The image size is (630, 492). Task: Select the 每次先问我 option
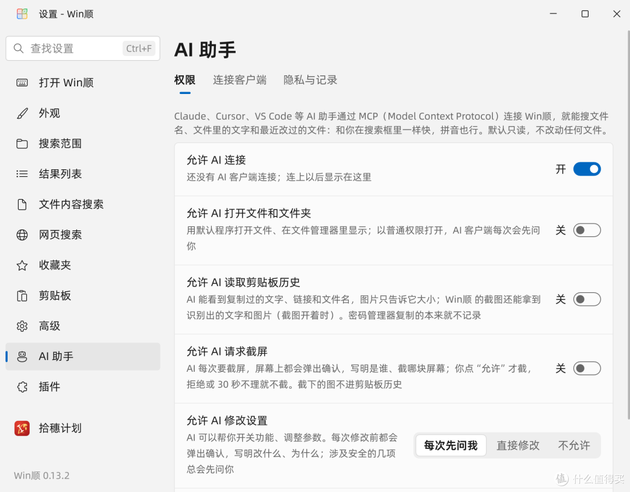tap(451, 445)
